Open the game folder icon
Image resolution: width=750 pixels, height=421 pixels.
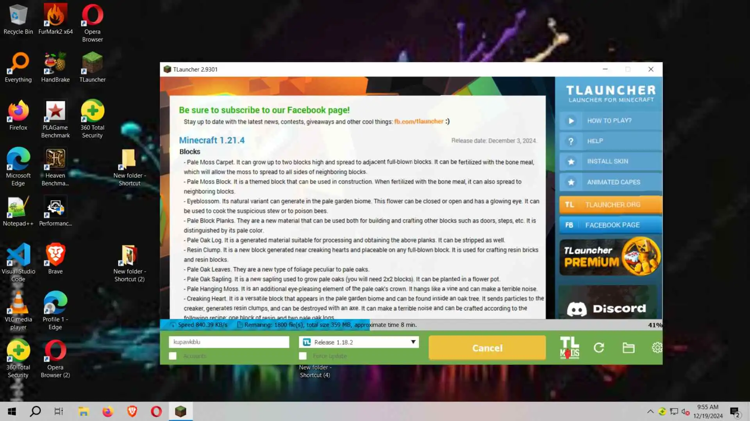628,348
